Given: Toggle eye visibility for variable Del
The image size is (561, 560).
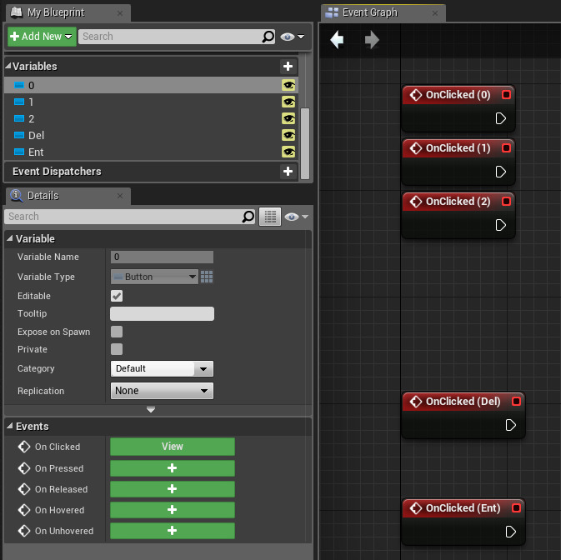Looking at the screenshot, I should 288,135.
